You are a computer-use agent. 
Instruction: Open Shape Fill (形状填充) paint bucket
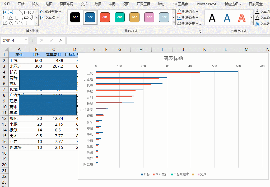[x=179, y=12]
